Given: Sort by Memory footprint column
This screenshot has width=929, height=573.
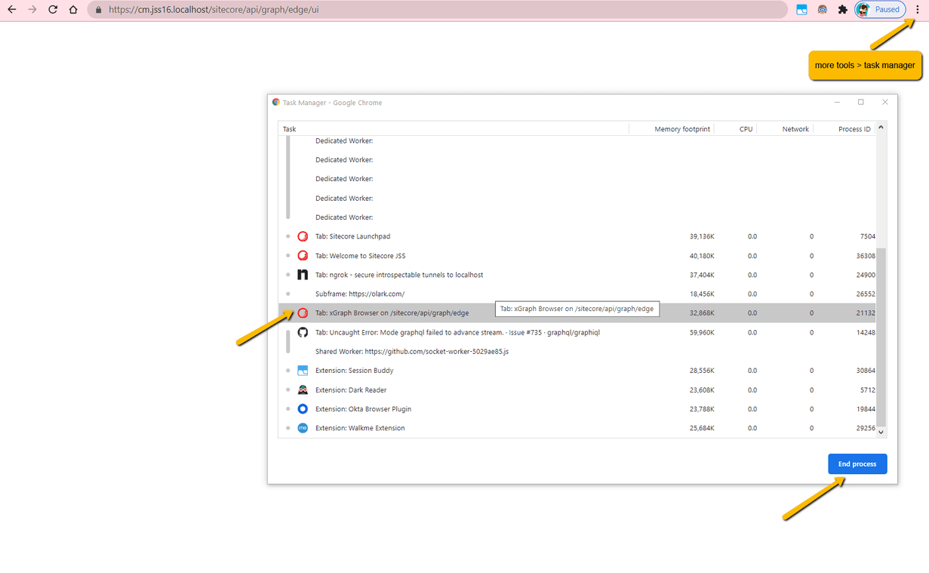Looking at the screenshot, I should pyautogui.click(x=672, y=129).
